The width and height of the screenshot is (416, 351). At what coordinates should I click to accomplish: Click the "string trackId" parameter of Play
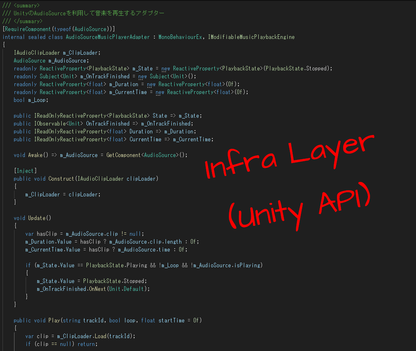click(83, 320)
